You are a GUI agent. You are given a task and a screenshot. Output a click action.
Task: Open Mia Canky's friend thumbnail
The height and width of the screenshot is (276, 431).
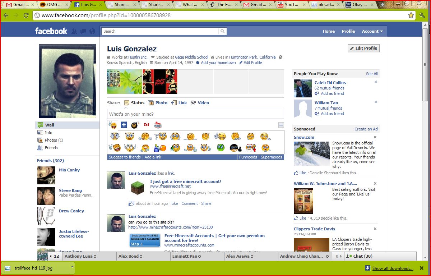(46, 175)
